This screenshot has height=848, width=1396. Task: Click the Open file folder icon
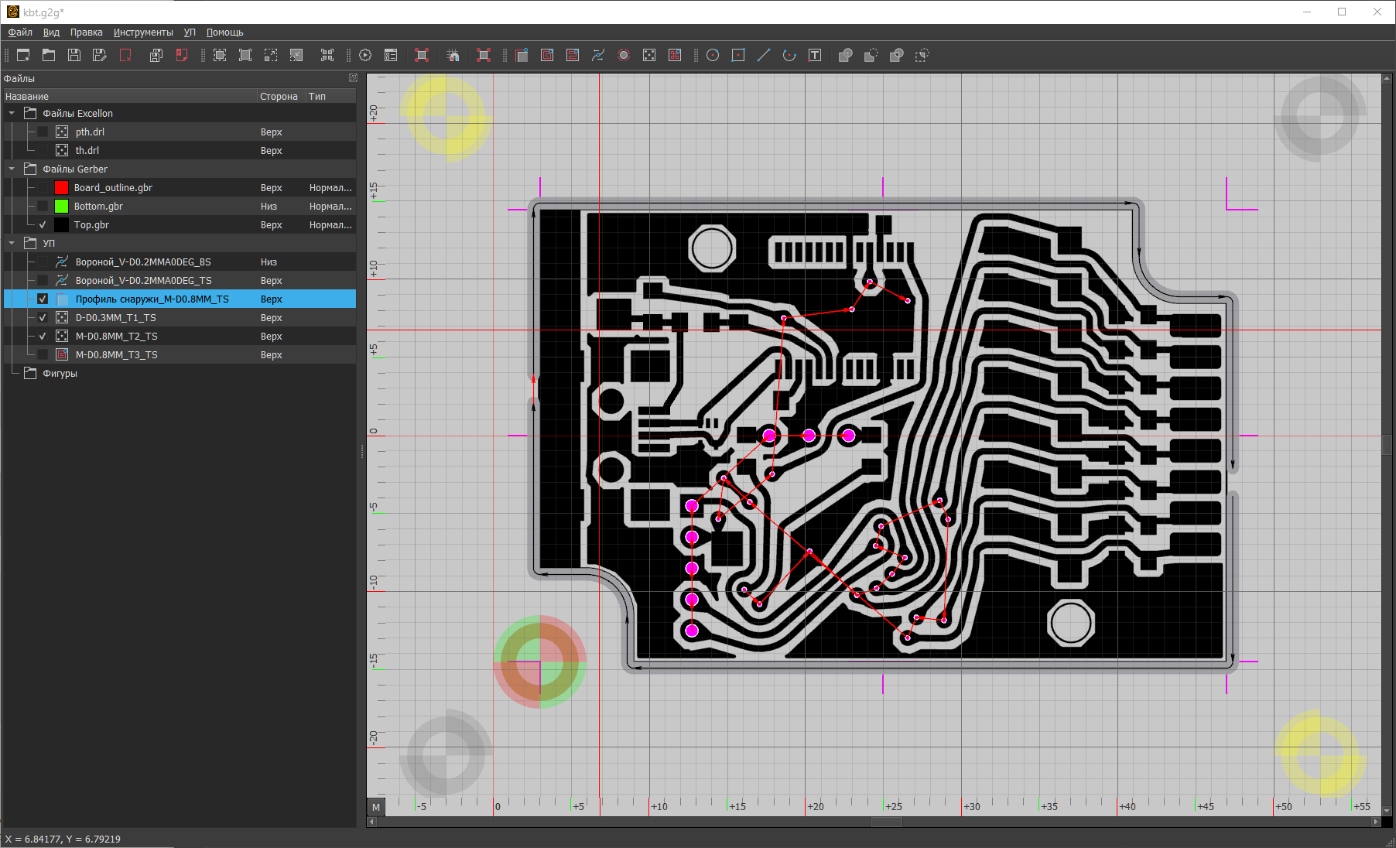click(x=49, y=55)
